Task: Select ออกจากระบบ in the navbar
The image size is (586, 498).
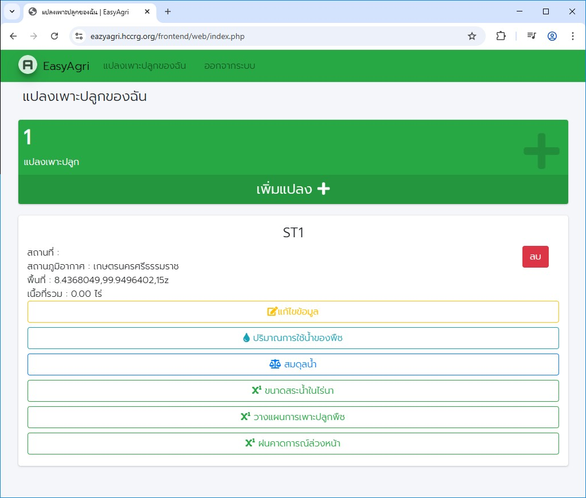Action: [229, 66]
